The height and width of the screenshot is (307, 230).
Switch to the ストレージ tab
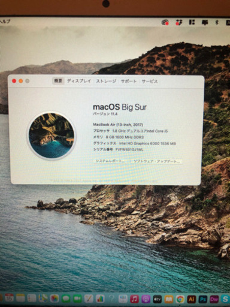coord(106,81)
